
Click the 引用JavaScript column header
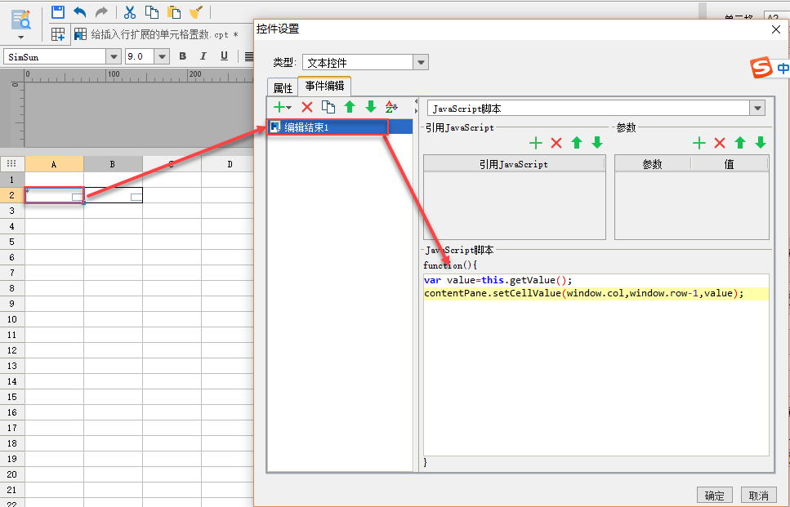(x=514, y=164)
